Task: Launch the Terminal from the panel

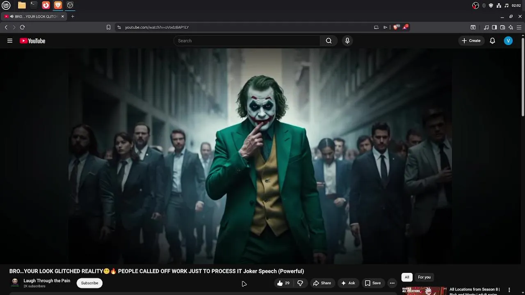Action: (34, 5)
